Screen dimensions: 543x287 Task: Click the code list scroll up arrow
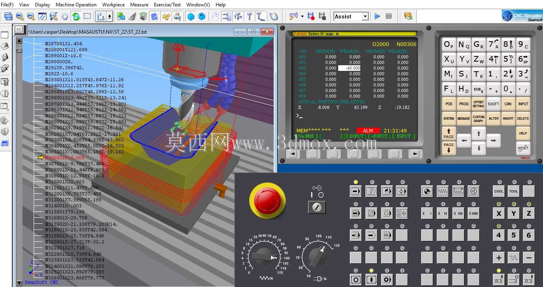point(19,40)
